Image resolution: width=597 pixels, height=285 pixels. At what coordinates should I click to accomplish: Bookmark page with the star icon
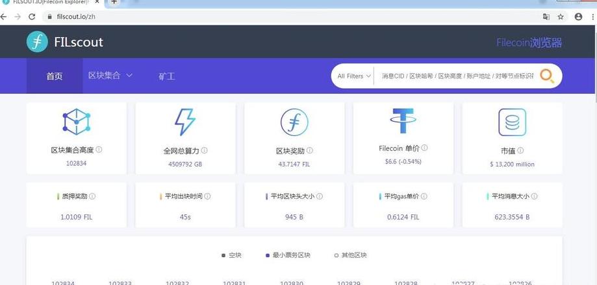pyautogui.click(x=561, y=17)
